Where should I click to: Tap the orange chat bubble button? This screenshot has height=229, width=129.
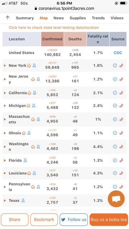tap(116, 199)
